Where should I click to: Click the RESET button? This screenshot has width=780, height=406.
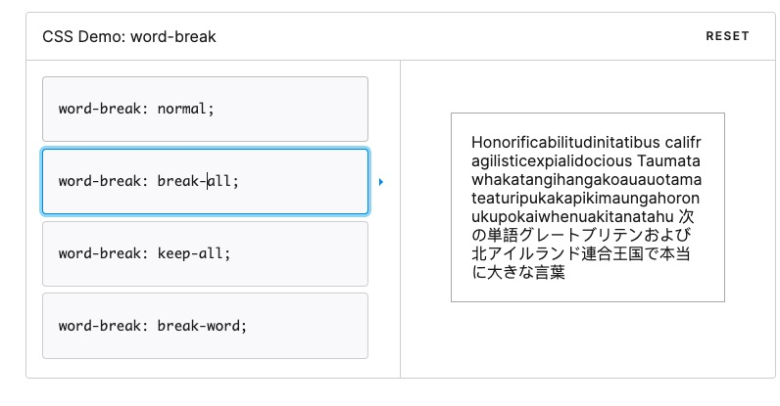tap(727, 36)
